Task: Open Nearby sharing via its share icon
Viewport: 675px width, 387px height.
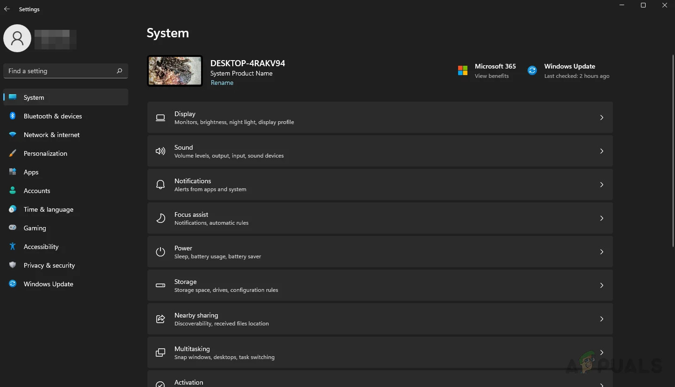Action: pyautogui.click(x=160, y=319)
